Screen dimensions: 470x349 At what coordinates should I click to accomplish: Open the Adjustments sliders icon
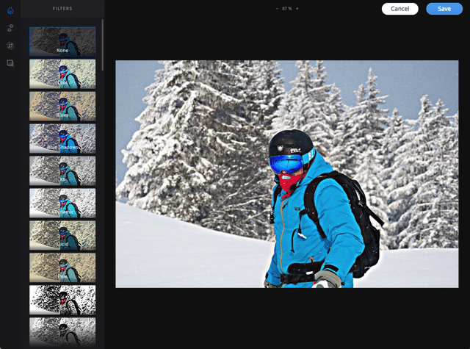click(10, 28)
